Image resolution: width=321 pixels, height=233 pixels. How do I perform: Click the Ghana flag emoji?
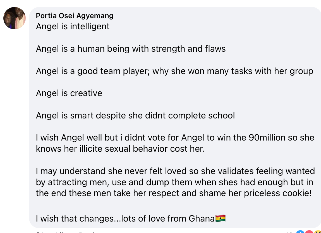coord(220,218)
